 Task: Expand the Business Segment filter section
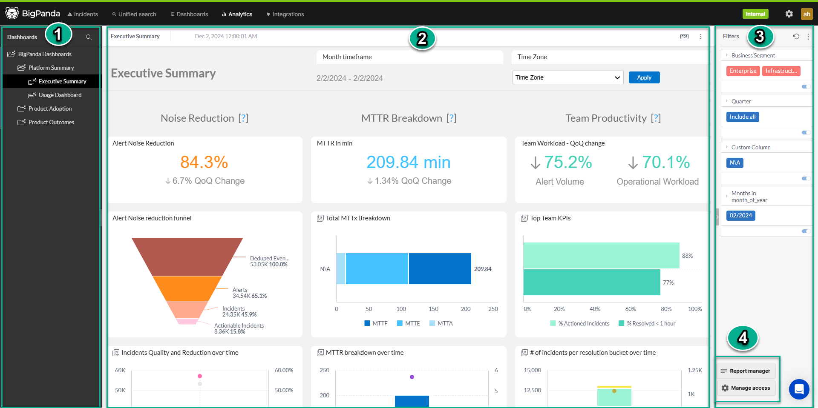[x=727, y=55]
